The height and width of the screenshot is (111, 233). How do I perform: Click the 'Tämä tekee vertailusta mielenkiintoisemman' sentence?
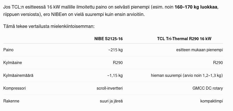49,26
